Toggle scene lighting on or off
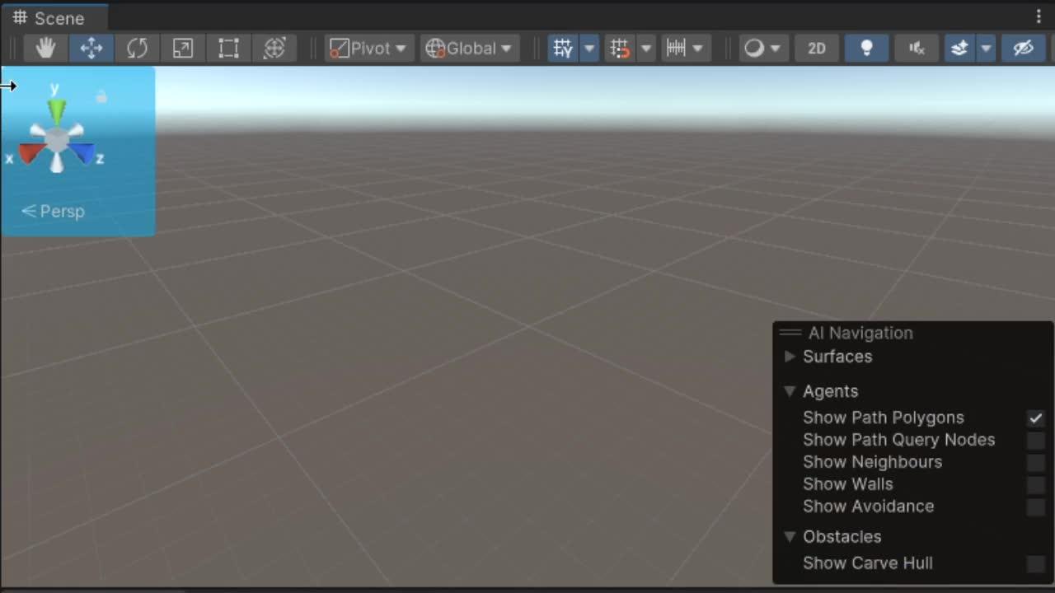 point(866,48)
